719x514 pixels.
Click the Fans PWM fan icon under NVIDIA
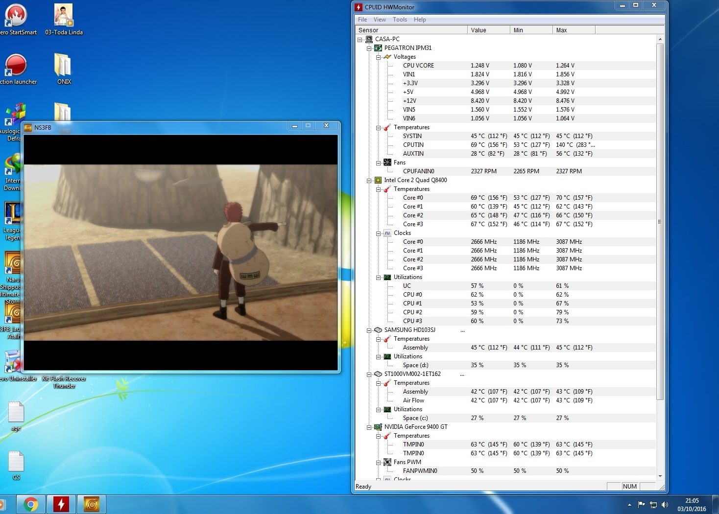pyautogui.click(x=387, y=462)
